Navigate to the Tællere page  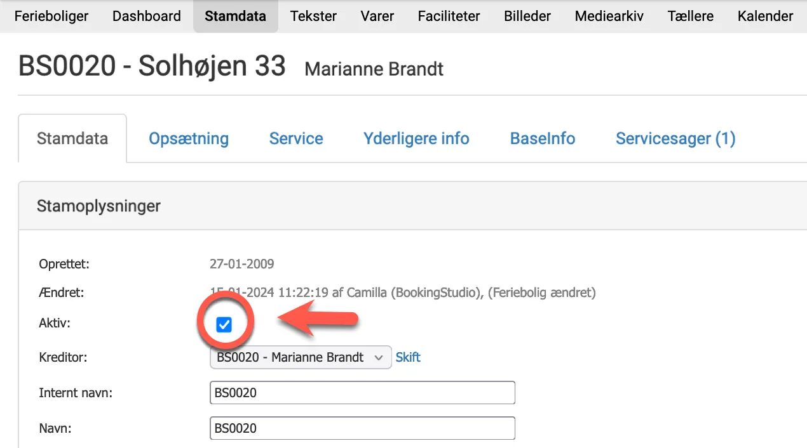point(690,16)
